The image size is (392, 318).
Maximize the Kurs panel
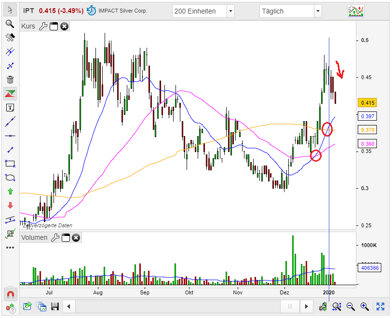coord(54,26)
